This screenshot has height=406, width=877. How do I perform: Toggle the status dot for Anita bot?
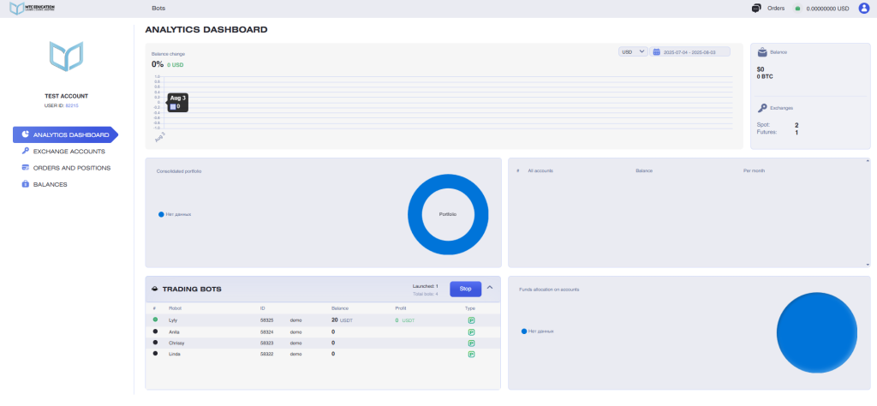click(155, 331)
